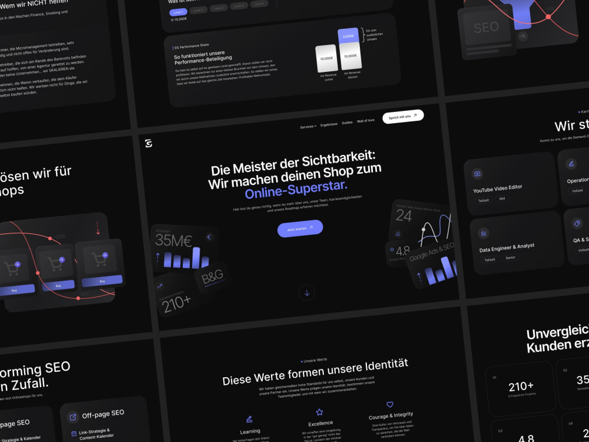Screen dimensions: 589x442
Task: Click the Off-page SEO card title
Action: coord(103,414)
